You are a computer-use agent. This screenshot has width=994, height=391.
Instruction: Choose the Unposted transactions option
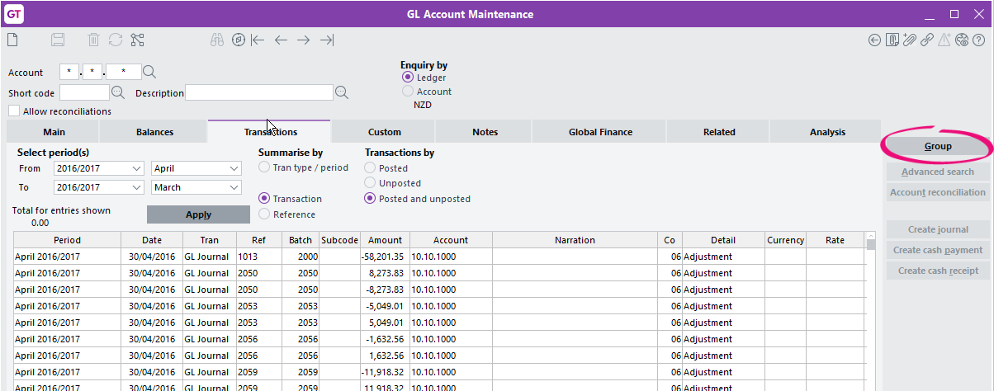tap(371, 183)
